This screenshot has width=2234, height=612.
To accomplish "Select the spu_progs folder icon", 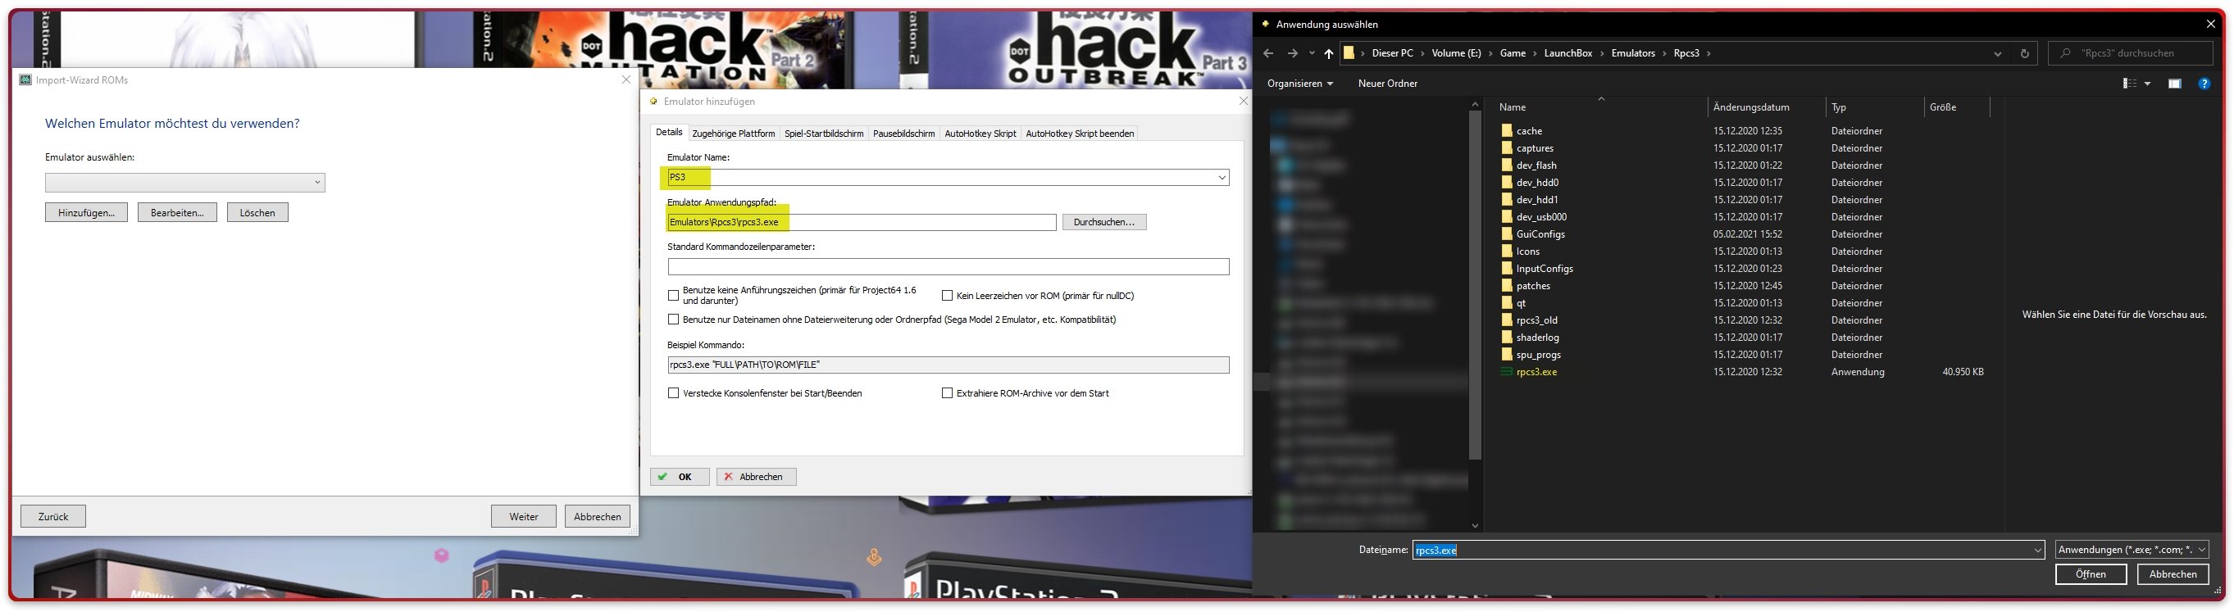I will pos(1508,355).
